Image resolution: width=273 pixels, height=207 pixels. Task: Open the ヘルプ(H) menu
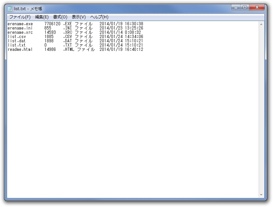coord(99,17)
